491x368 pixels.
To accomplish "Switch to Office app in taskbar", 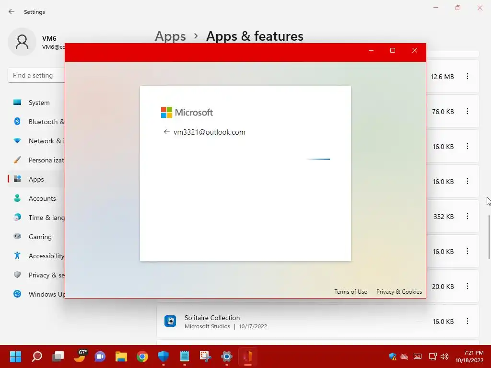I will click(248, 356).
